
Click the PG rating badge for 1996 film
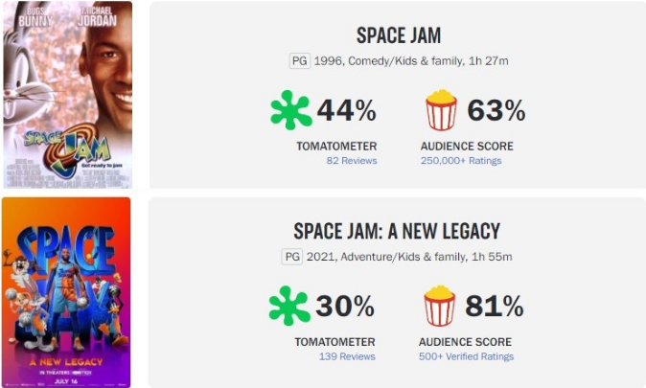pyautogui.click(x=299, y=61)
